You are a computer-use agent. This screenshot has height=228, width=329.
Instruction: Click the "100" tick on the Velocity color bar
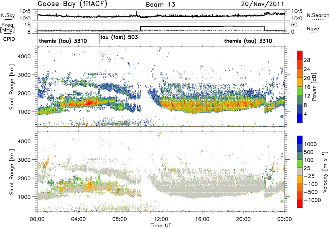click(x=309, y=160)
